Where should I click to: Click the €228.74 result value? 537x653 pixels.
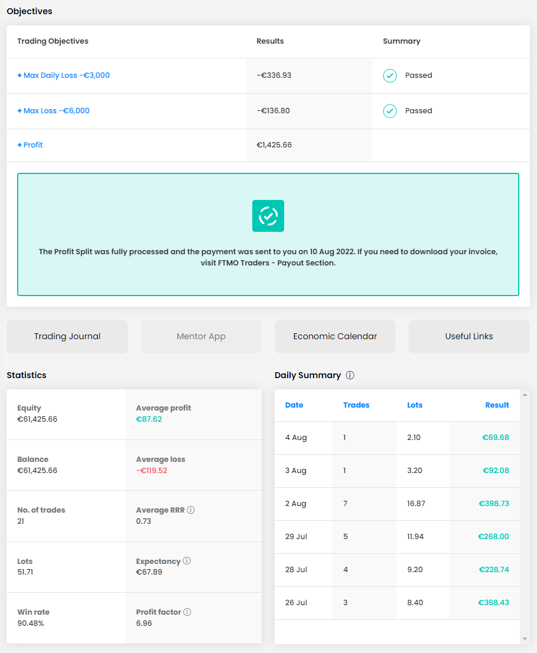[x=494, y=570]
